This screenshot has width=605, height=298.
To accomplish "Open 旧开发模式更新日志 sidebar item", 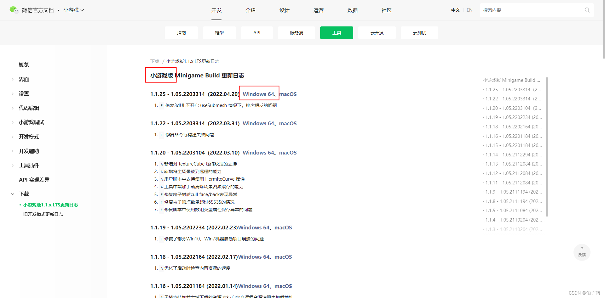I will pos(43,214).
